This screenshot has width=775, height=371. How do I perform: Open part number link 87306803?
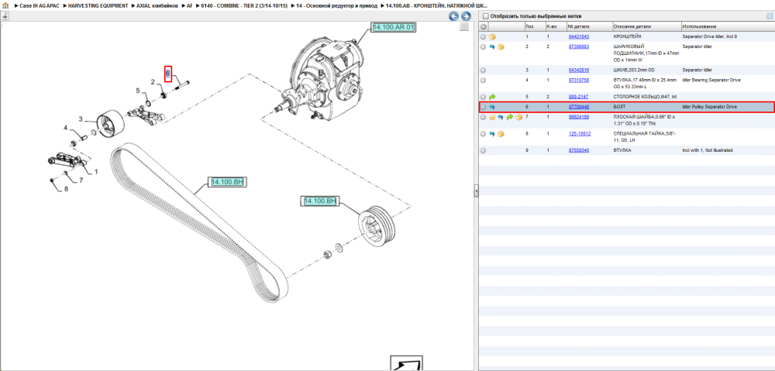(578, 46)
